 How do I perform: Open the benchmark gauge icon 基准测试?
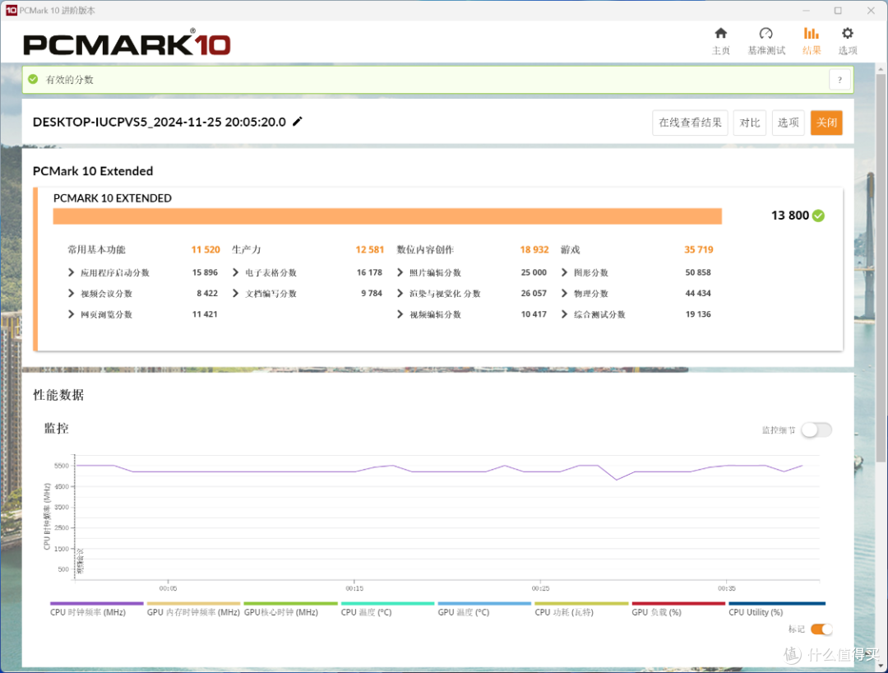(765, 34)
